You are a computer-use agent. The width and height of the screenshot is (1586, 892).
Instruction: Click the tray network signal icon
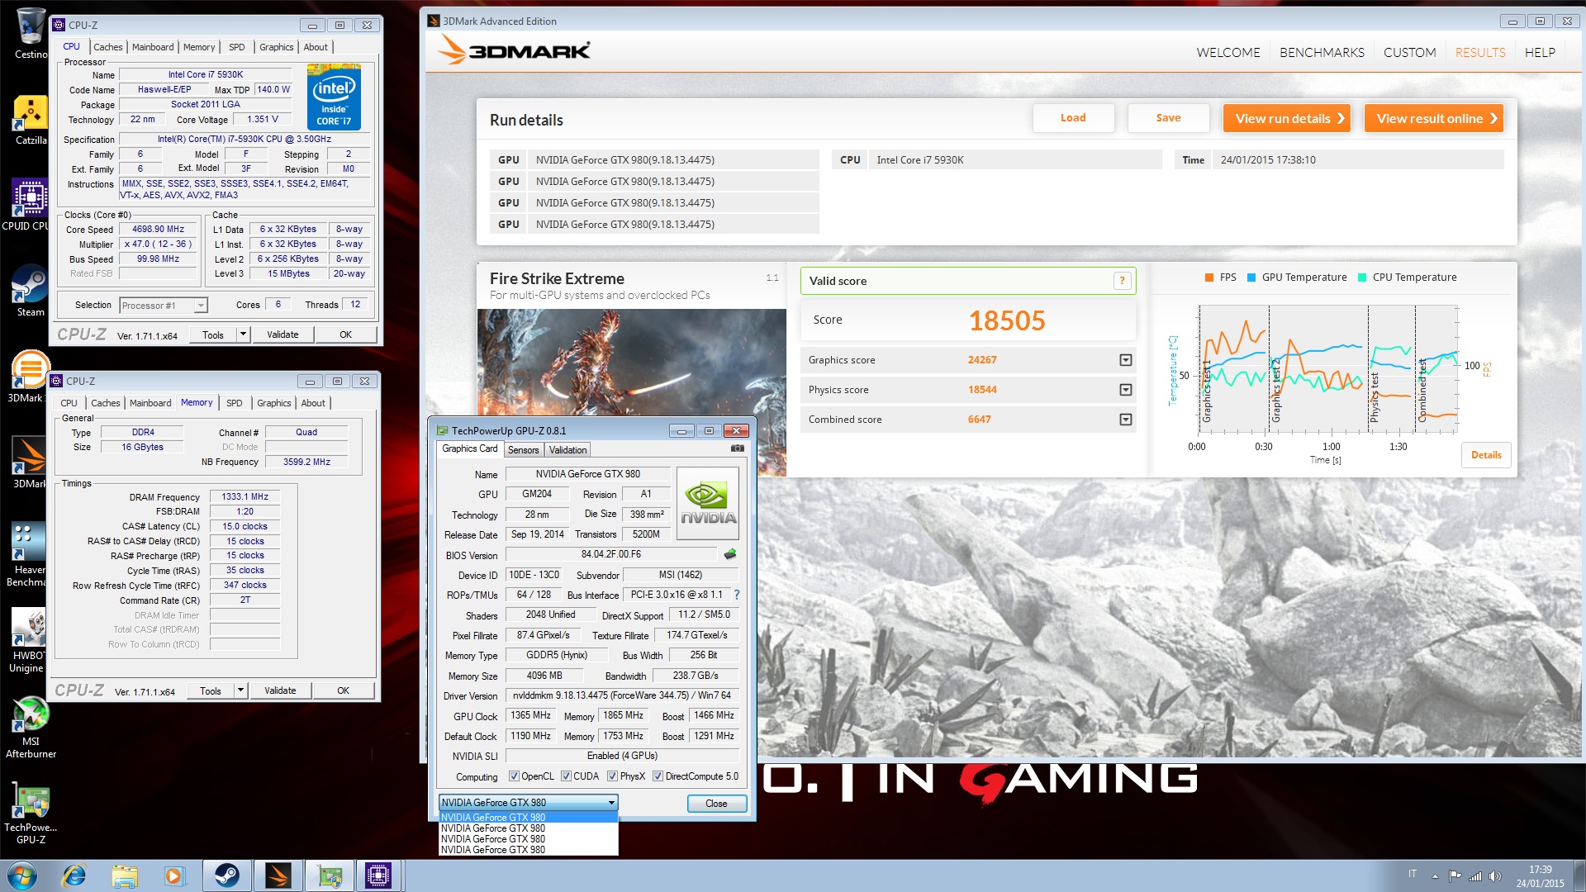click(1475, 876)
